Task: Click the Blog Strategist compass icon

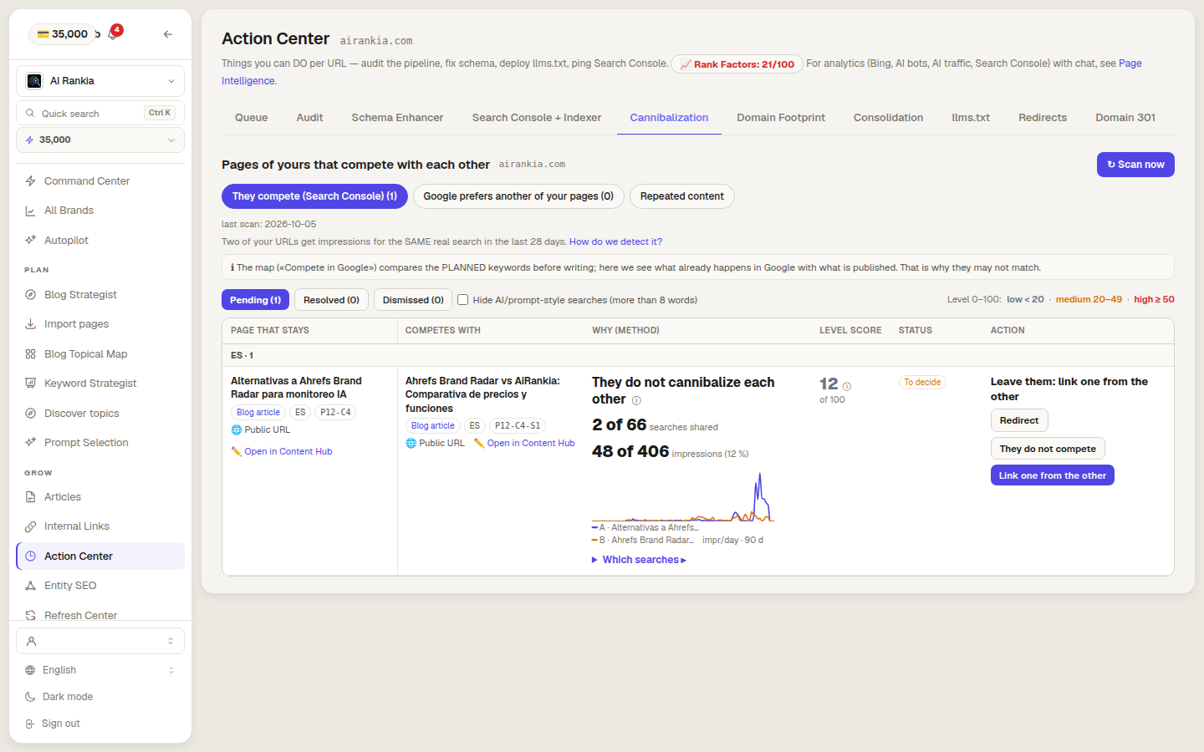Action: point(30,295)
